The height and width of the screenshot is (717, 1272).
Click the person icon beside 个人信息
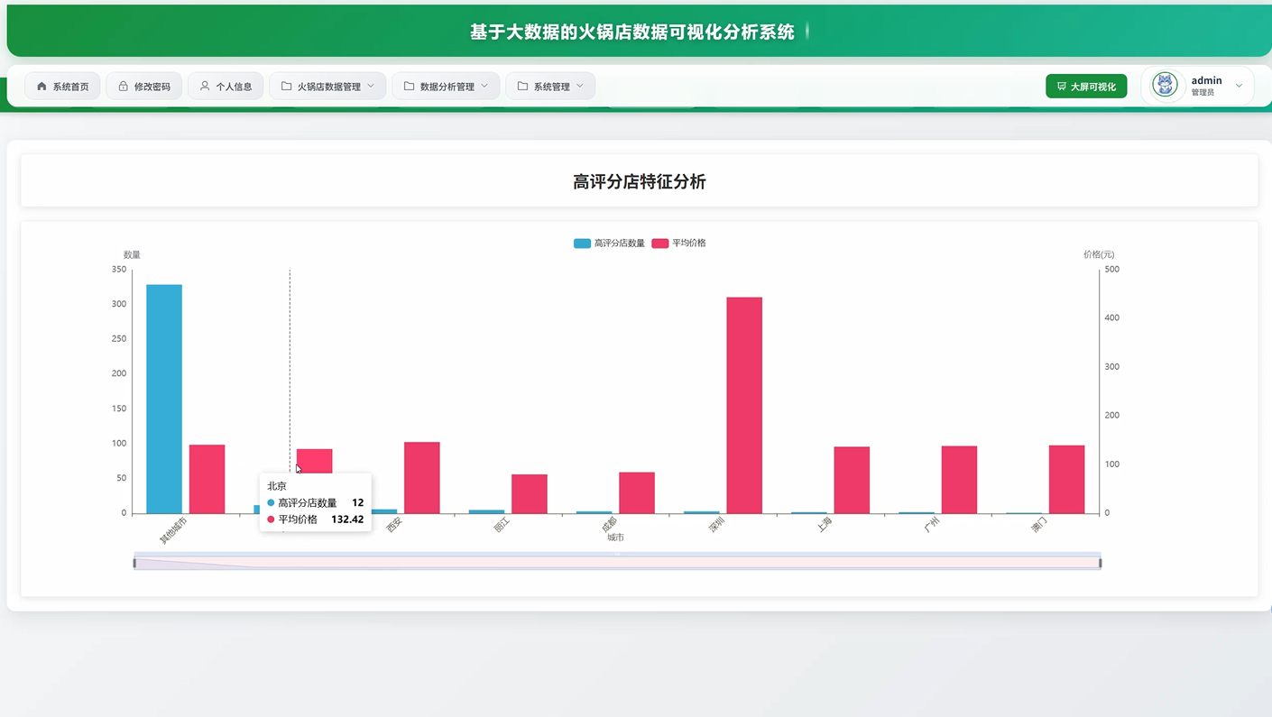pos(205,87)
